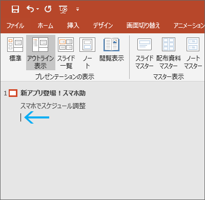The image size is (205, 200).
Task: Click outline line スマホでスケジュール調整
Action: (53, 106)
